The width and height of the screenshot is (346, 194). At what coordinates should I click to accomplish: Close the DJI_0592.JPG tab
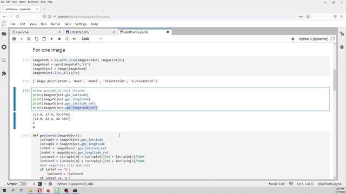pos(114,32)
